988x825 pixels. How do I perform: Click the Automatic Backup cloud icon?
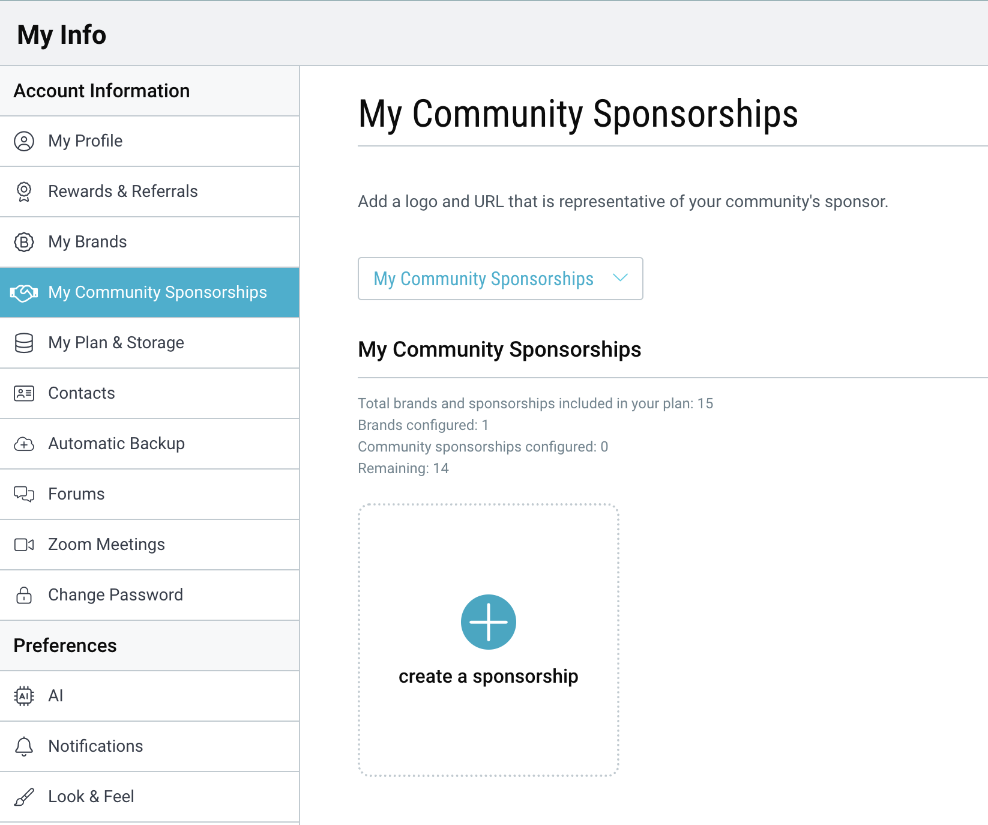click(x=24, y=444)
